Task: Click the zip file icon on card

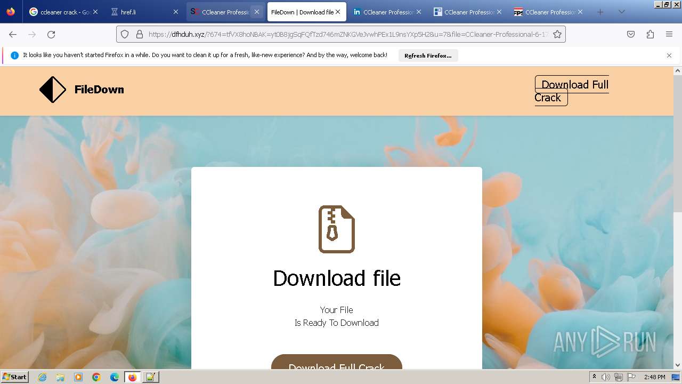Action: [337, 229]
